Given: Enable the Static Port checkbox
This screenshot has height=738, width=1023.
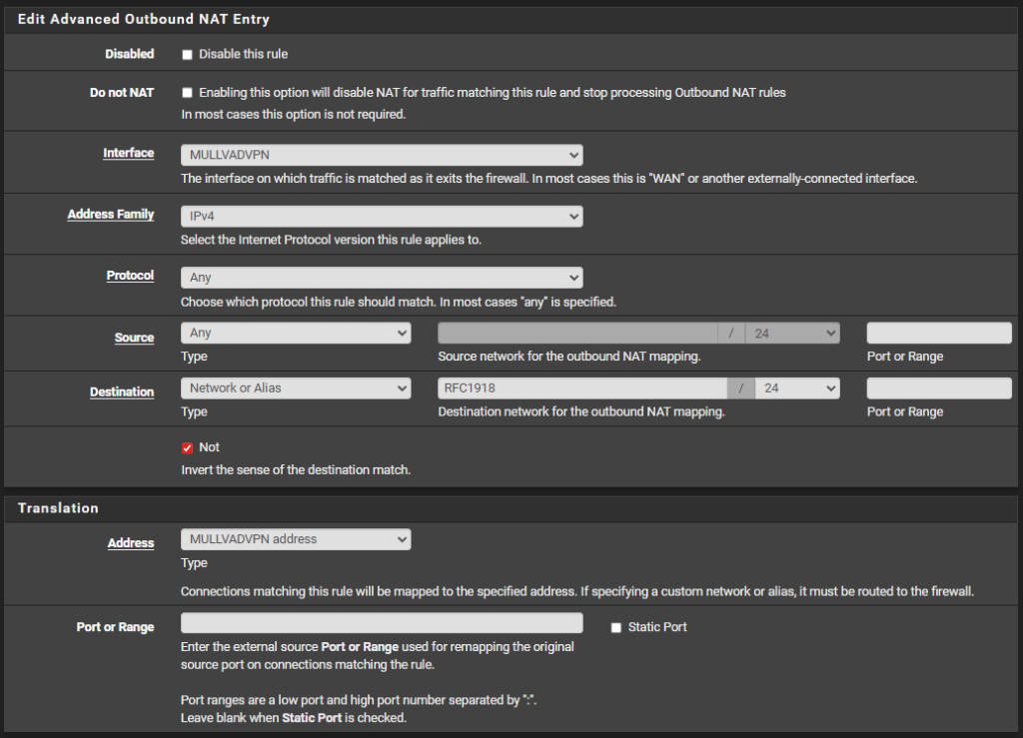Looking at the screenshot, I should tap(615, 627).
